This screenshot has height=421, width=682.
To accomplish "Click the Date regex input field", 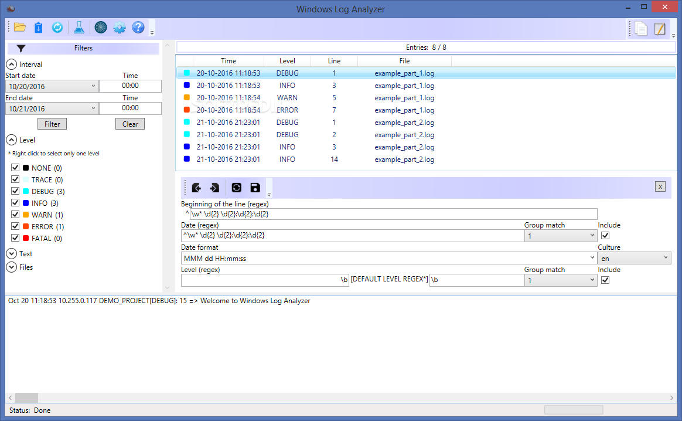I will pyautogui.click(x=352, y=236).
